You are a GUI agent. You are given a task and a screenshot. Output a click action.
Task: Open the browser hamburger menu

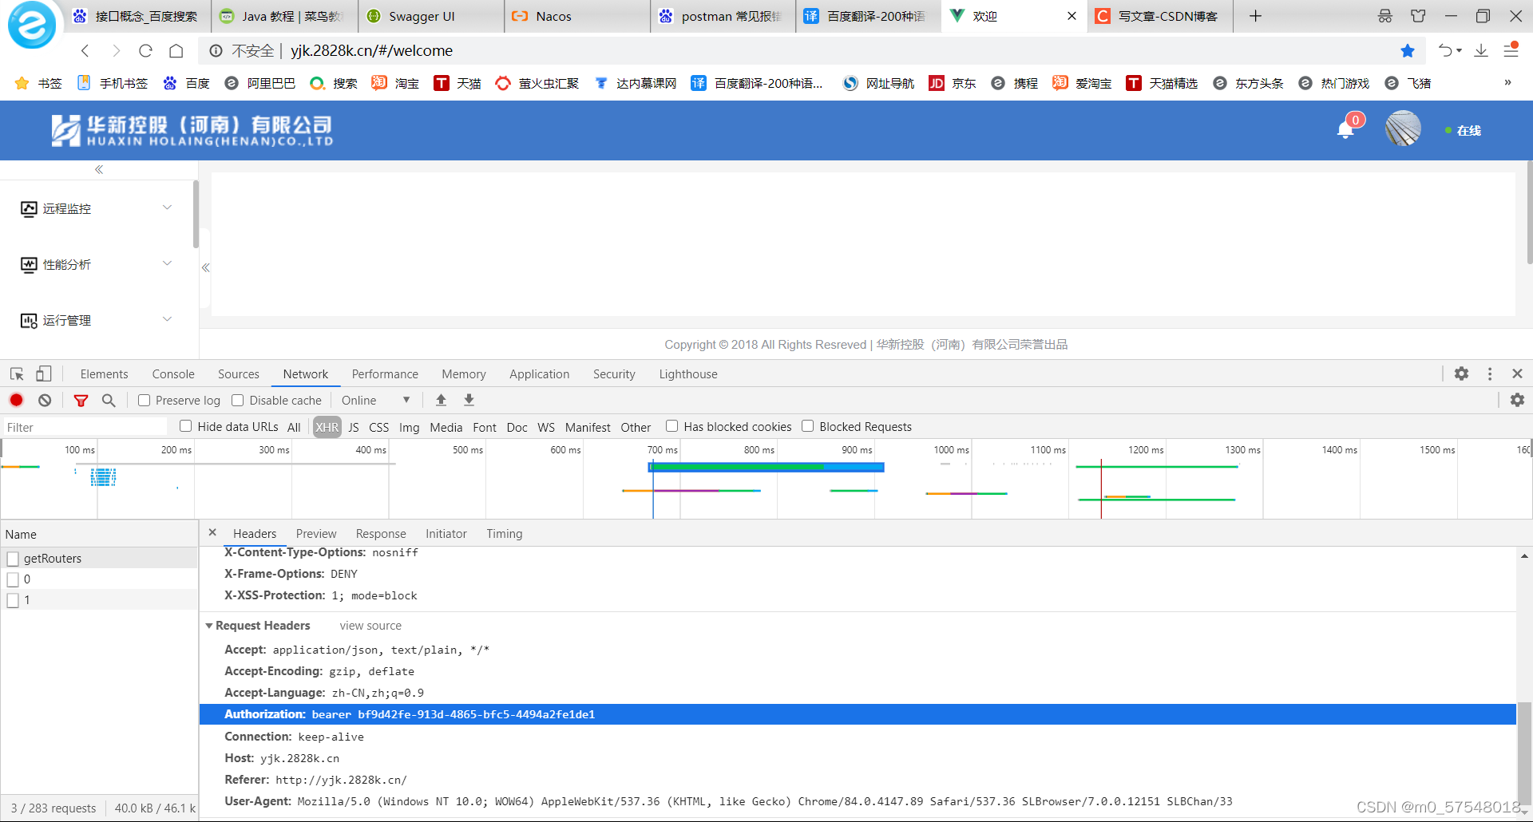[x=1511, y=50]
